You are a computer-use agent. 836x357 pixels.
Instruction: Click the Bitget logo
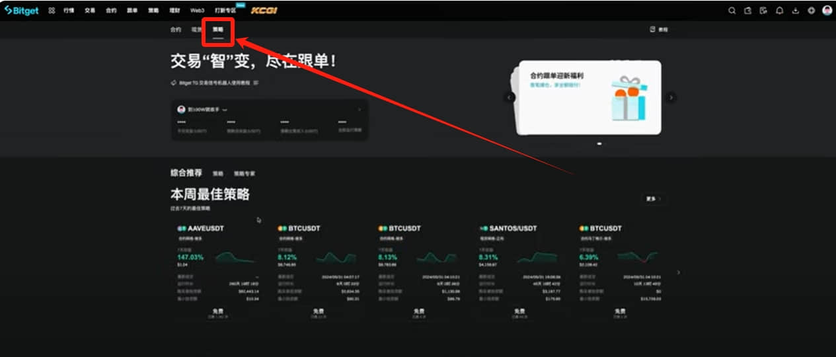pyautogui.click(x=21, y=11)
